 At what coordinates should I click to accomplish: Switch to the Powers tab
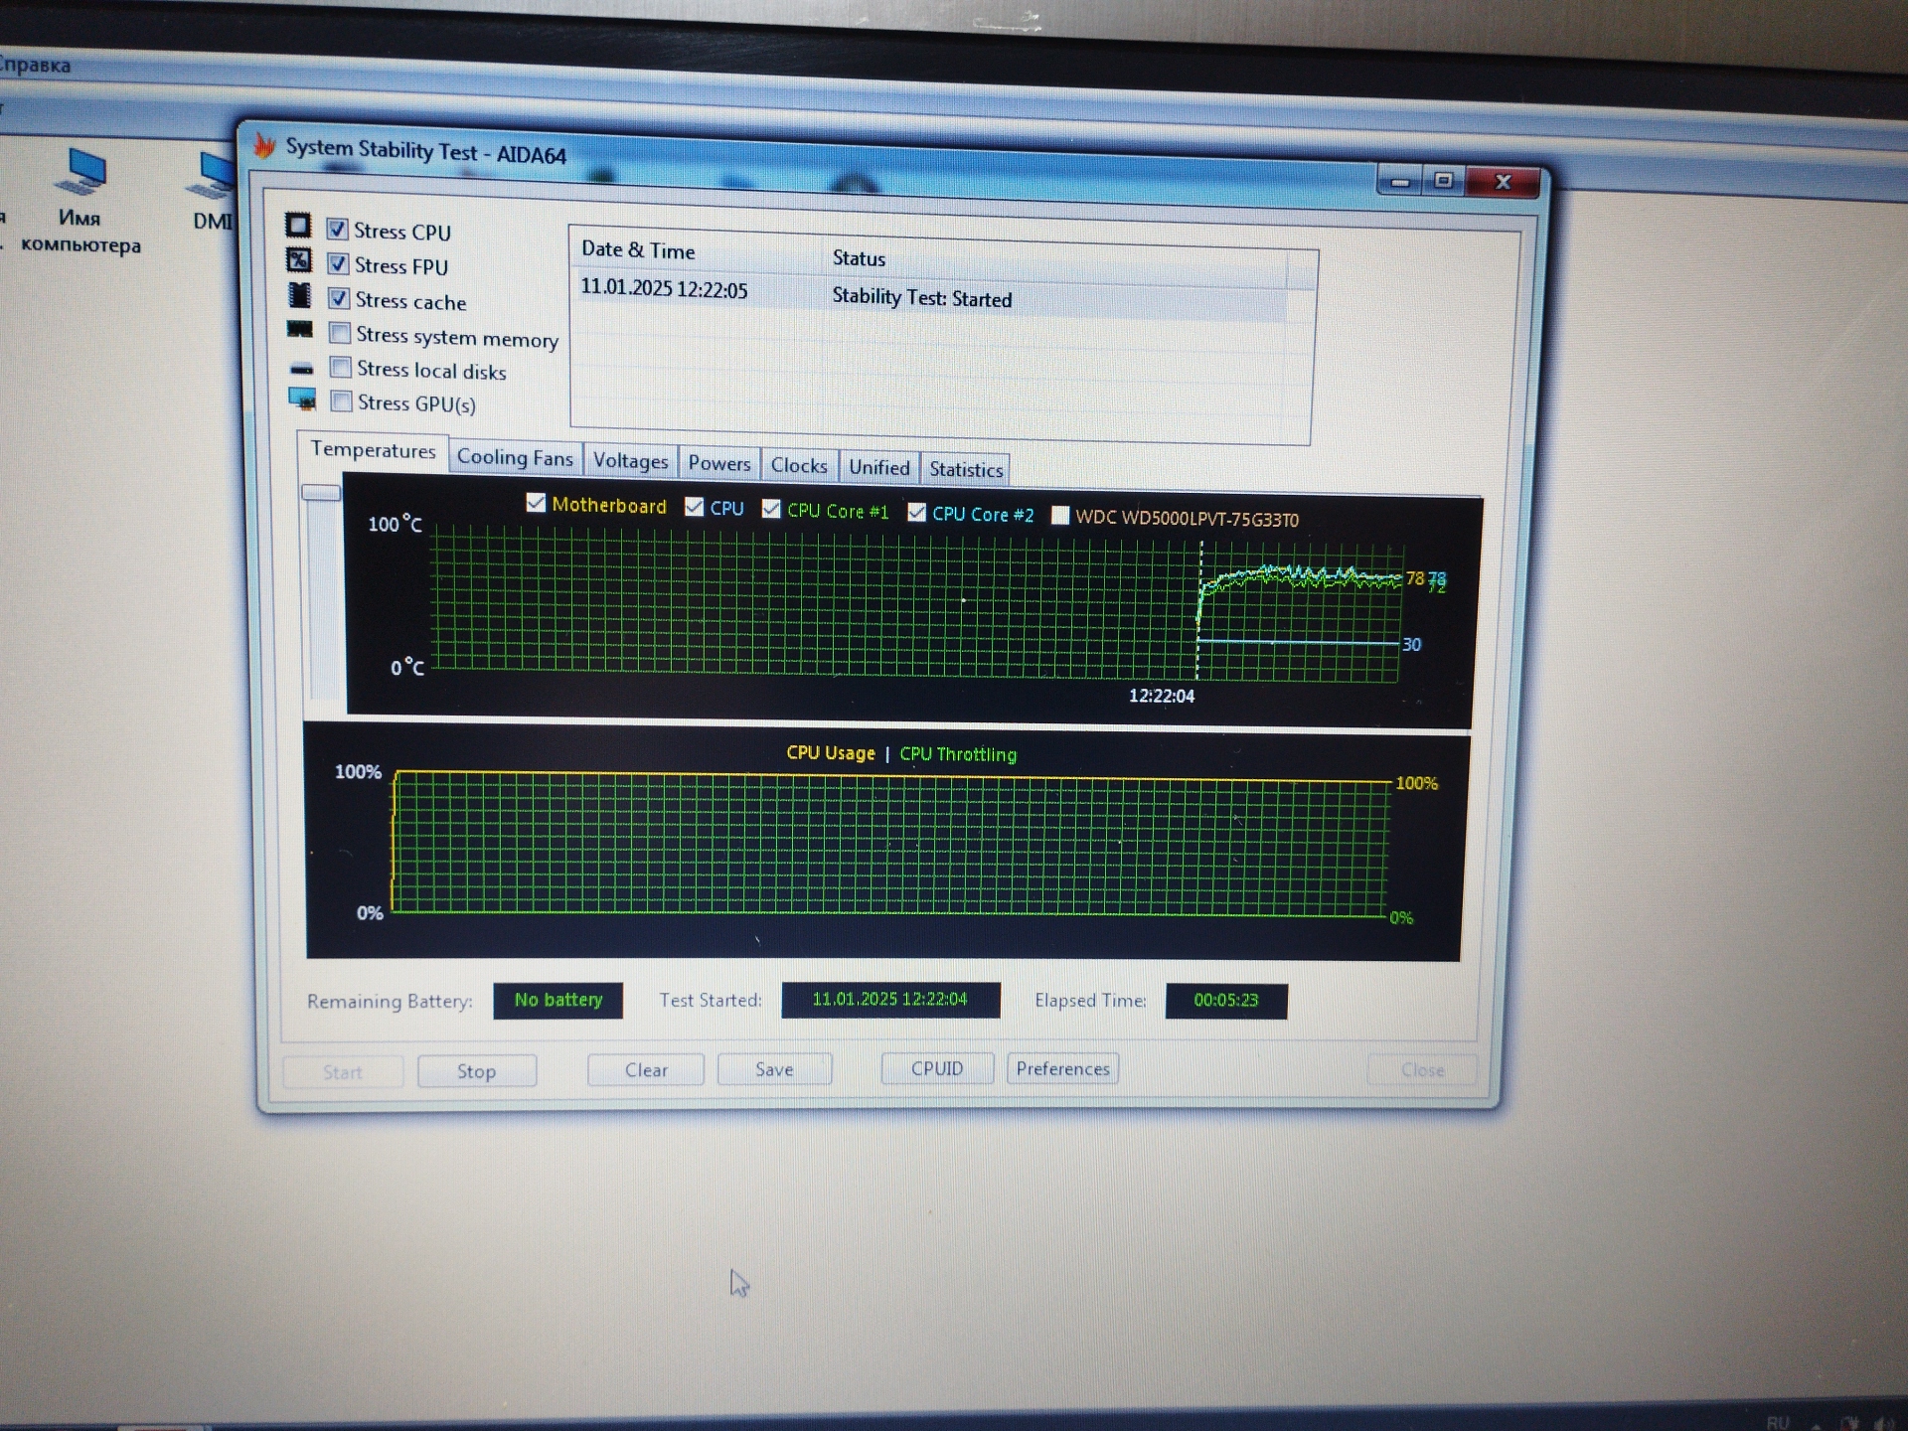(x=718, y=464)
